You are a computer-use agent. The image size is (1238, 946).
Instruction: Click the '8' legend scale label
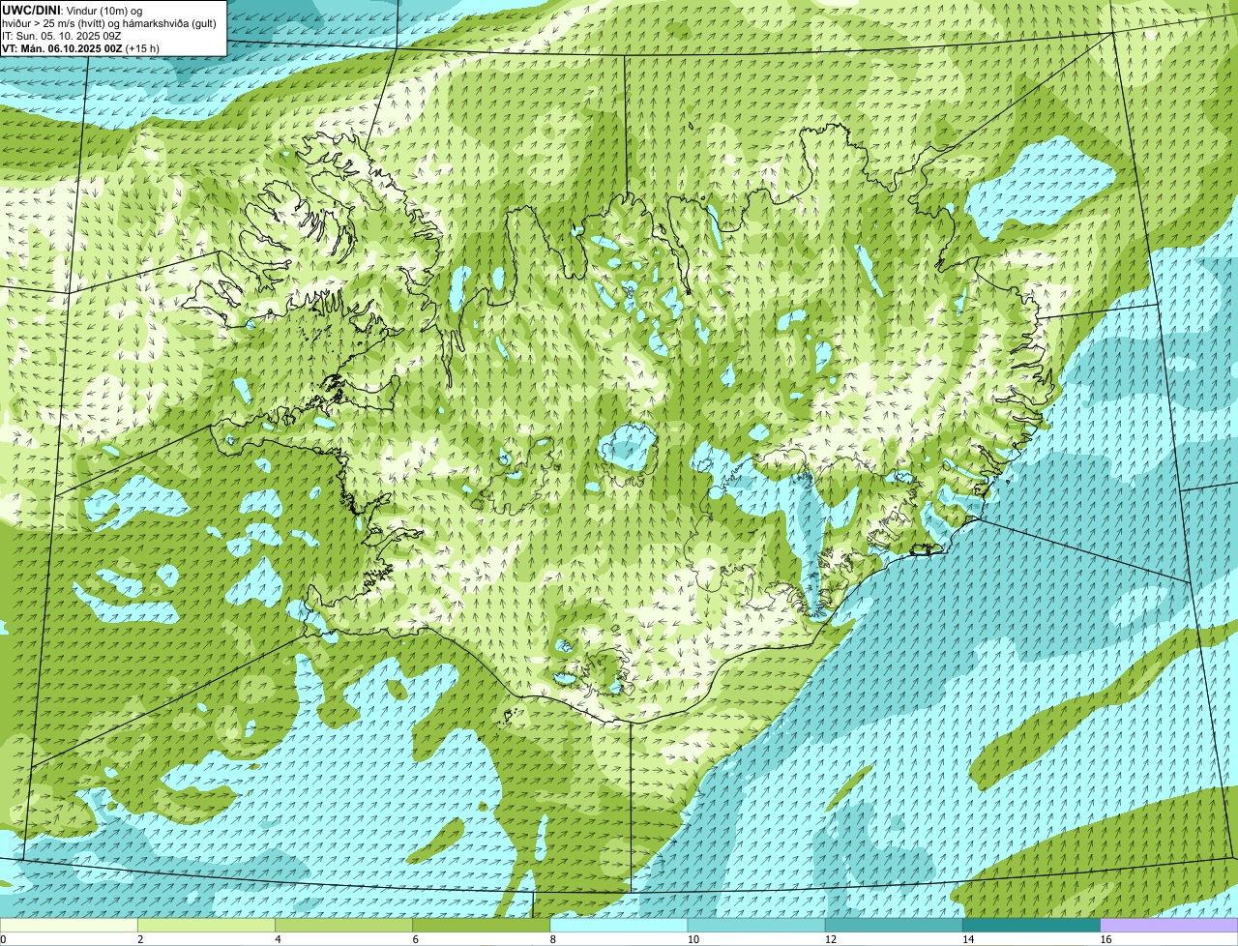pos(553,939)
